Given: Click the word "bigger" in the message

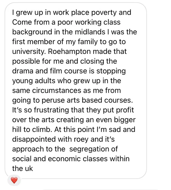Looking at the screenshot, I should (125, 120).
